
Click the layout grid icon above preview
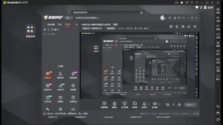pos(183,26)
